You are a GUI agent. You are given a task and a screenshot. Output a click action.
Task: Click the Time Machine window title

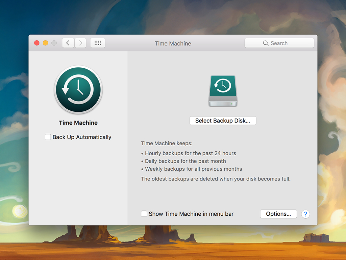pyautogui.click(x=173, y=43)
